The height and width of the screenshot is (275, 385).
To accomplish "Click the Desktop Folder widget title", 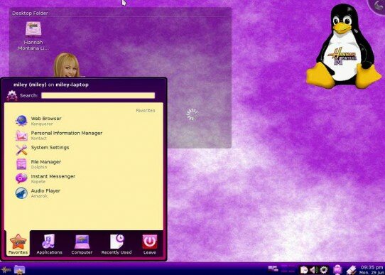I will pyautogui.click(x=30, y=14).
